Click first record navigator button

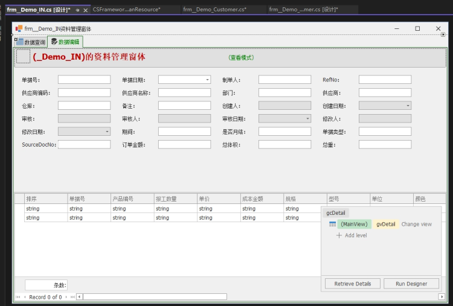pyautogui.click(x=18, y=297)
